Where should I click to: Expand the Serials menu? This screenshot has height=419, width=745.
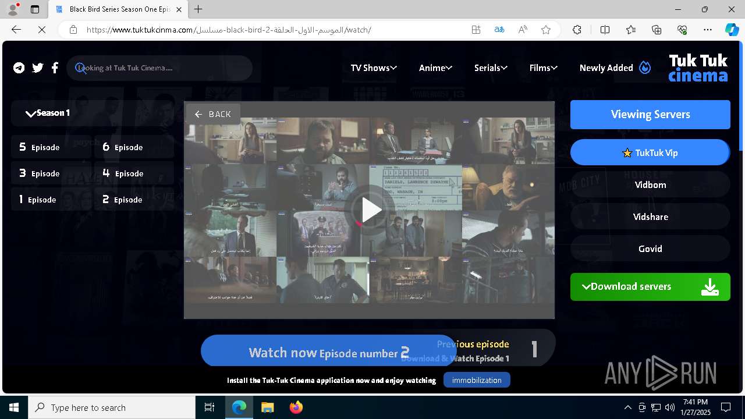click(491, 68)
